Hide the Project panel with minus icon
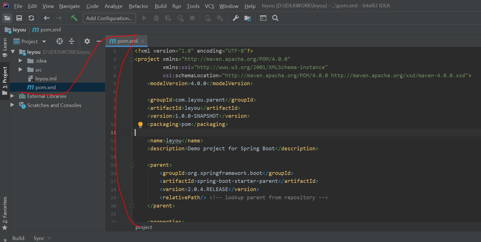This screenshot has width=481, height=242. 99,41
